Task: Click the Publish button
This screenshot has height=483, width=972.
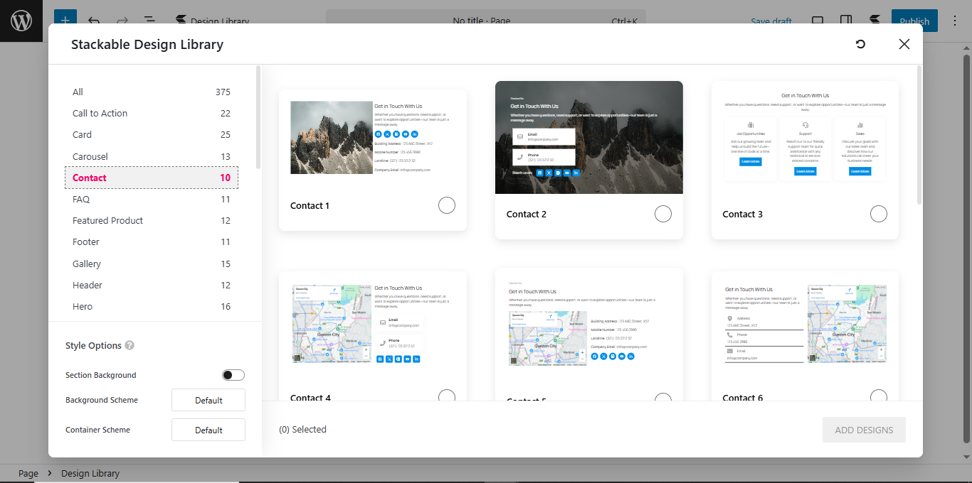Action: pos(914,21)
